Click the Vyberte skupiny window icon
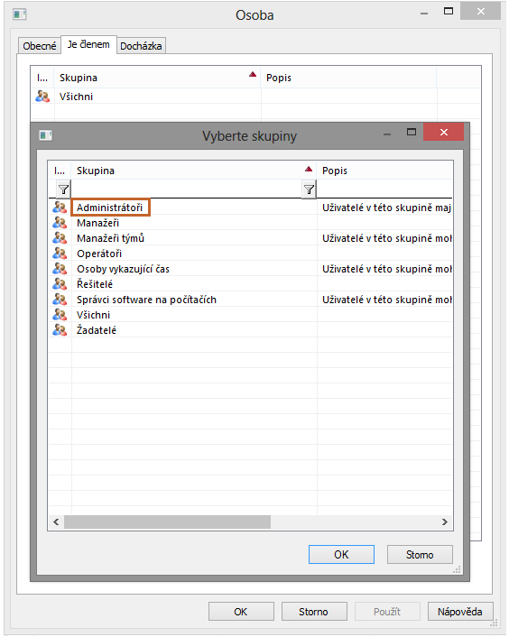This screenshot has height=637, width=509. tap(45, 135)
